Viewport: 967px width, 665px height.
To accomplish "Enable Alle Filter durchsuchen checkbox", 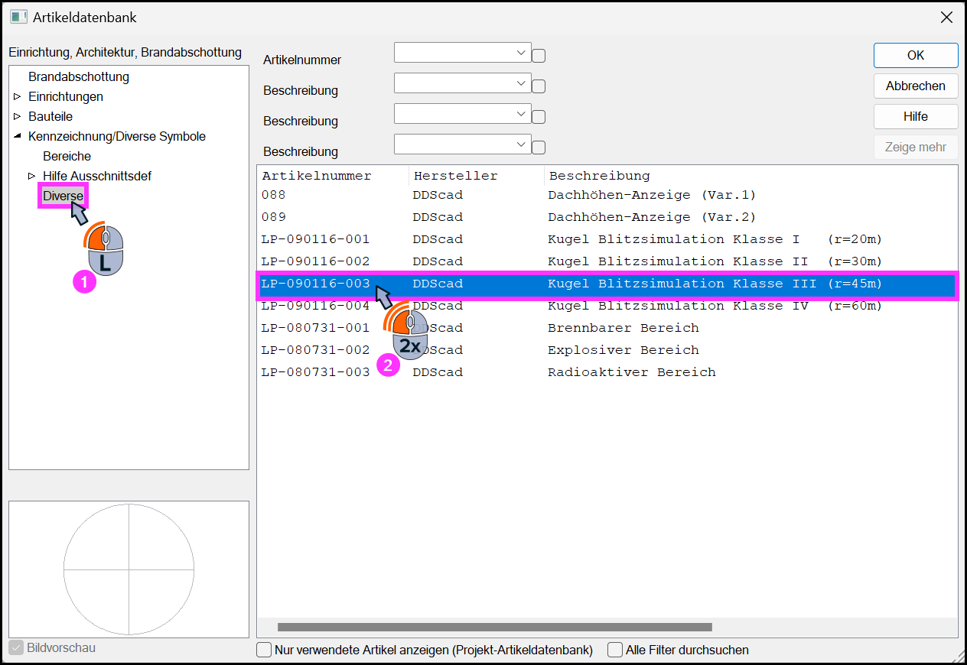I will pyautogui.click(x=615, y=650).
